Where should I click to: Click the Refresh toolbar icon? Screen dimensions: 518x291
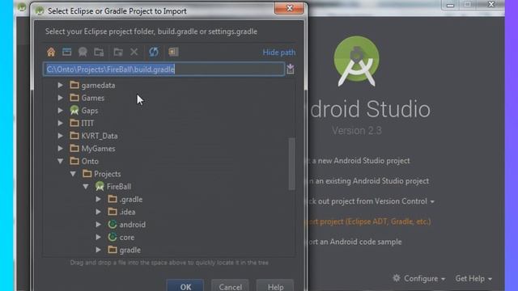[154, 52]
